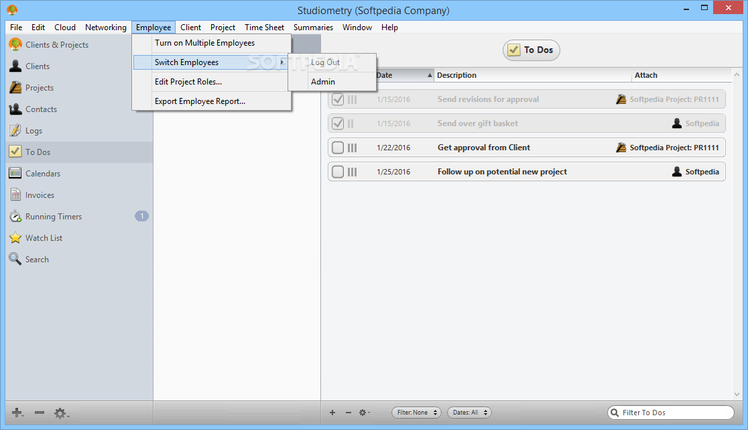Click priority bars of 'Send revisions for approval'

(352, 99)
